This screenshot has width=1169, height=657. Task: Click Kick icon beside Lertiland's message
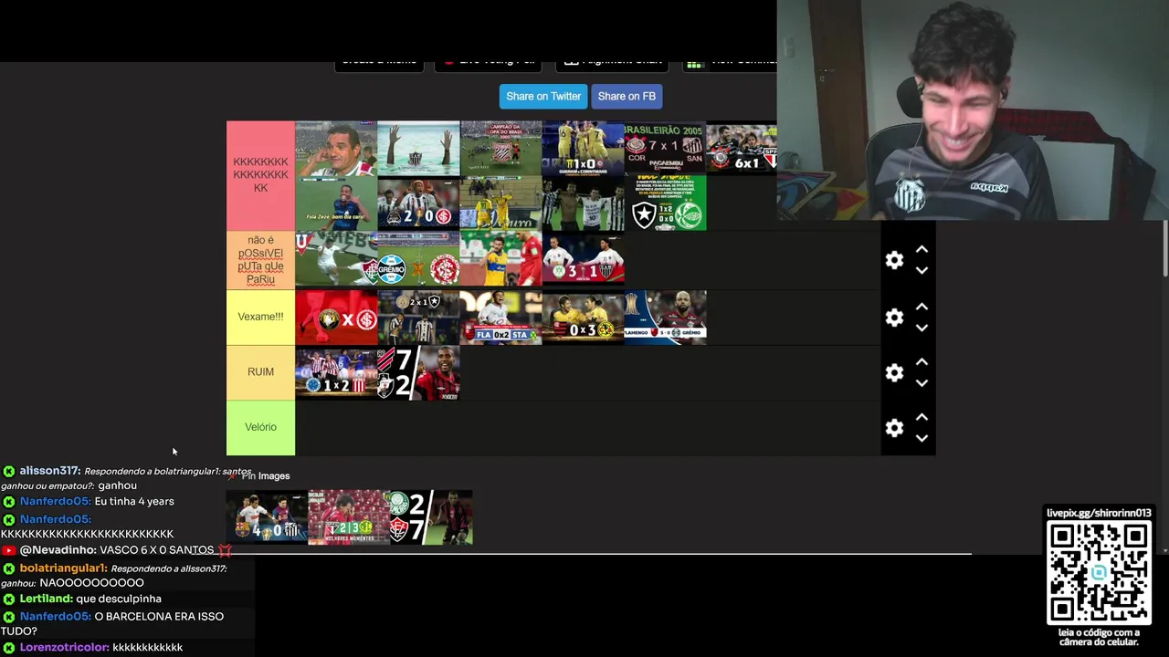[9, 599]
